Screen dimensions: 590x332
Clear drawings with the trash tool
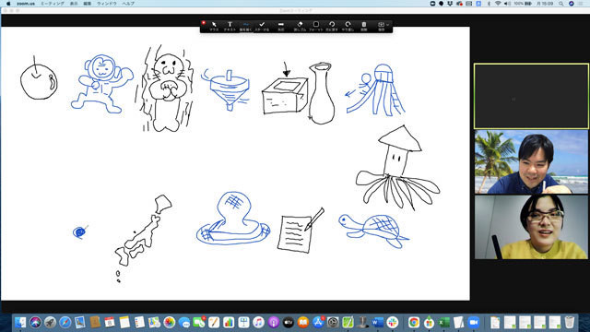364,26
